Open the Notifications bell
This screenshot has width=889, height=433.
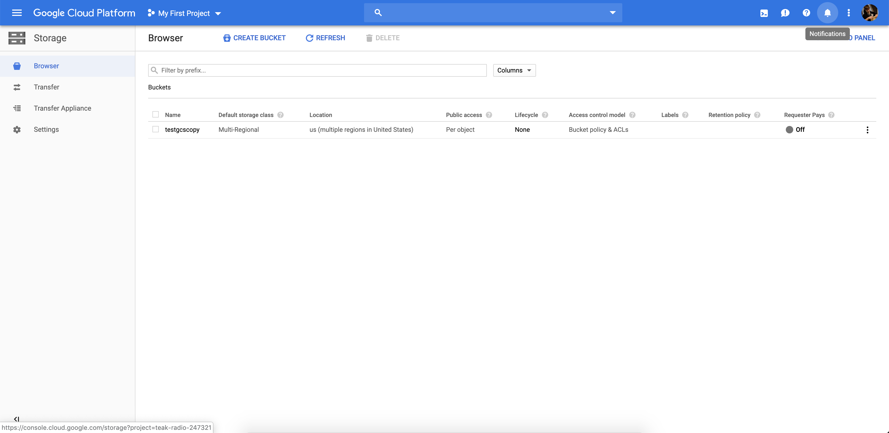pyautogui.click(x=828, y=13)
